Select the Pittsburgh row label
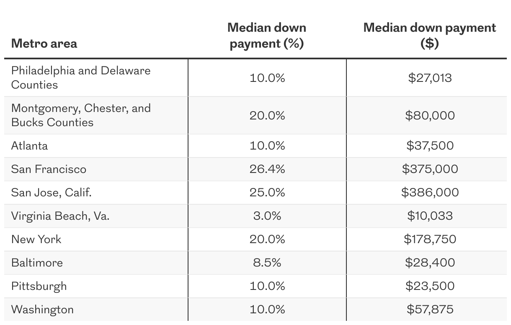This screenshot has height=325, width=511. click(x=39, y=286)
